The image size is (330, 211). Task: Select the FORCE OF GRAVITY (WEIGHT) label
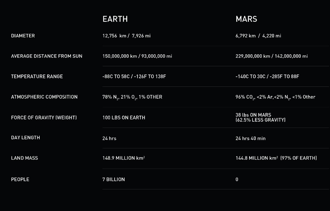coord(44,117)
